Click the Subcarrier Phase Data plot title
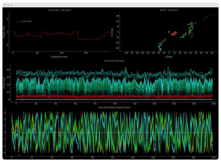 tap(114, 61)
